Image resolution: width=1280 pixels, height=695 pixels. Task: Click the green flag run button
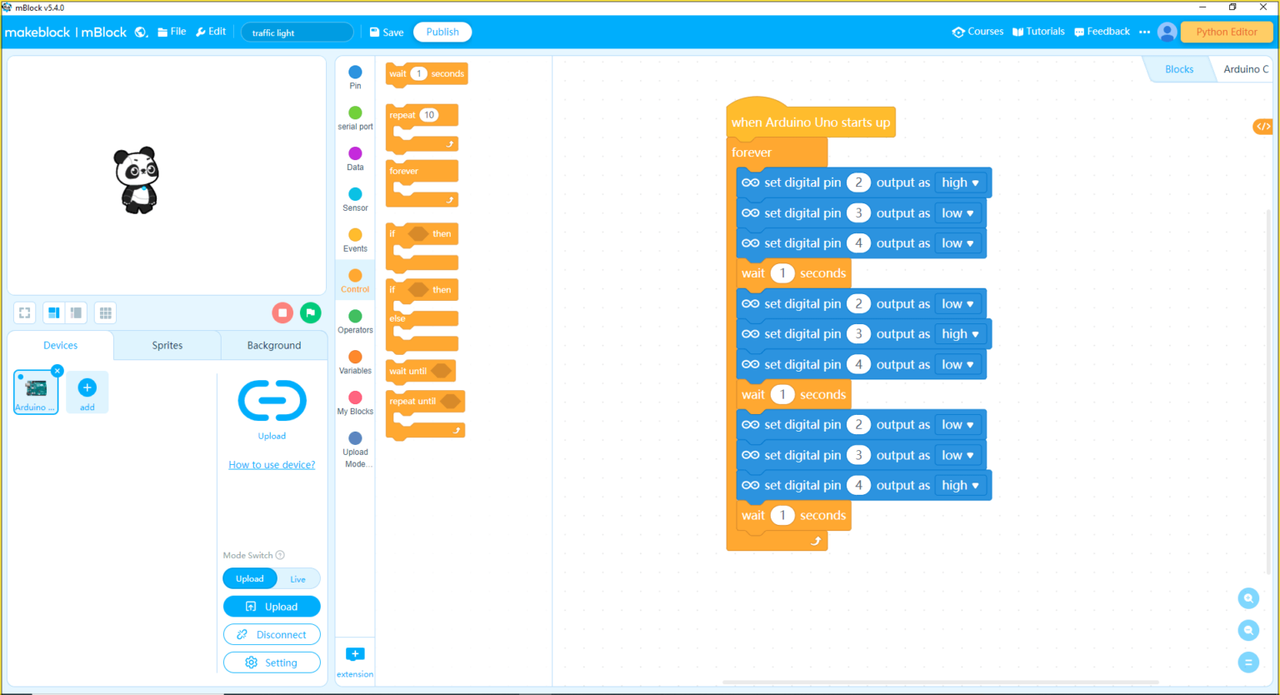tap(310, 312)
